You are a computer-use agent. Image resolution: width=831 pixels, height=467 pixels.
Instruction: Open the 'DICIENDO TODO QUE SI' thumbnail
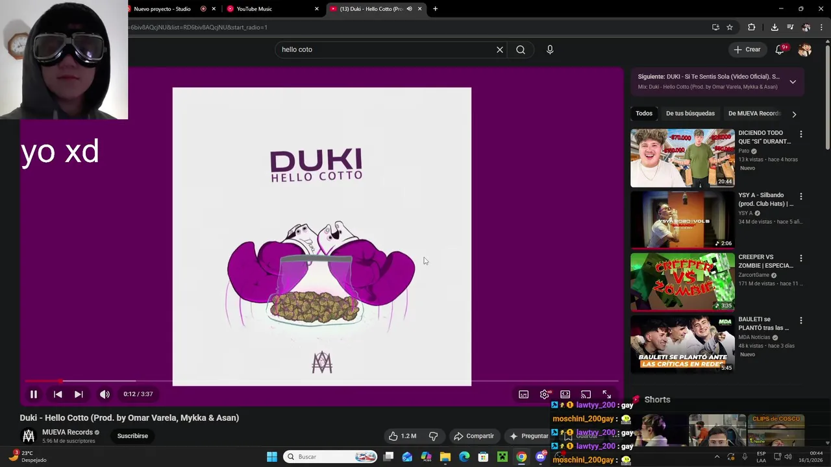click(x=682, y=158)
